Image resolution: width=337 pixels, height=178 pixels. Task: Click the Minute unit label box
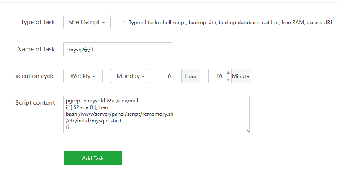240,76
